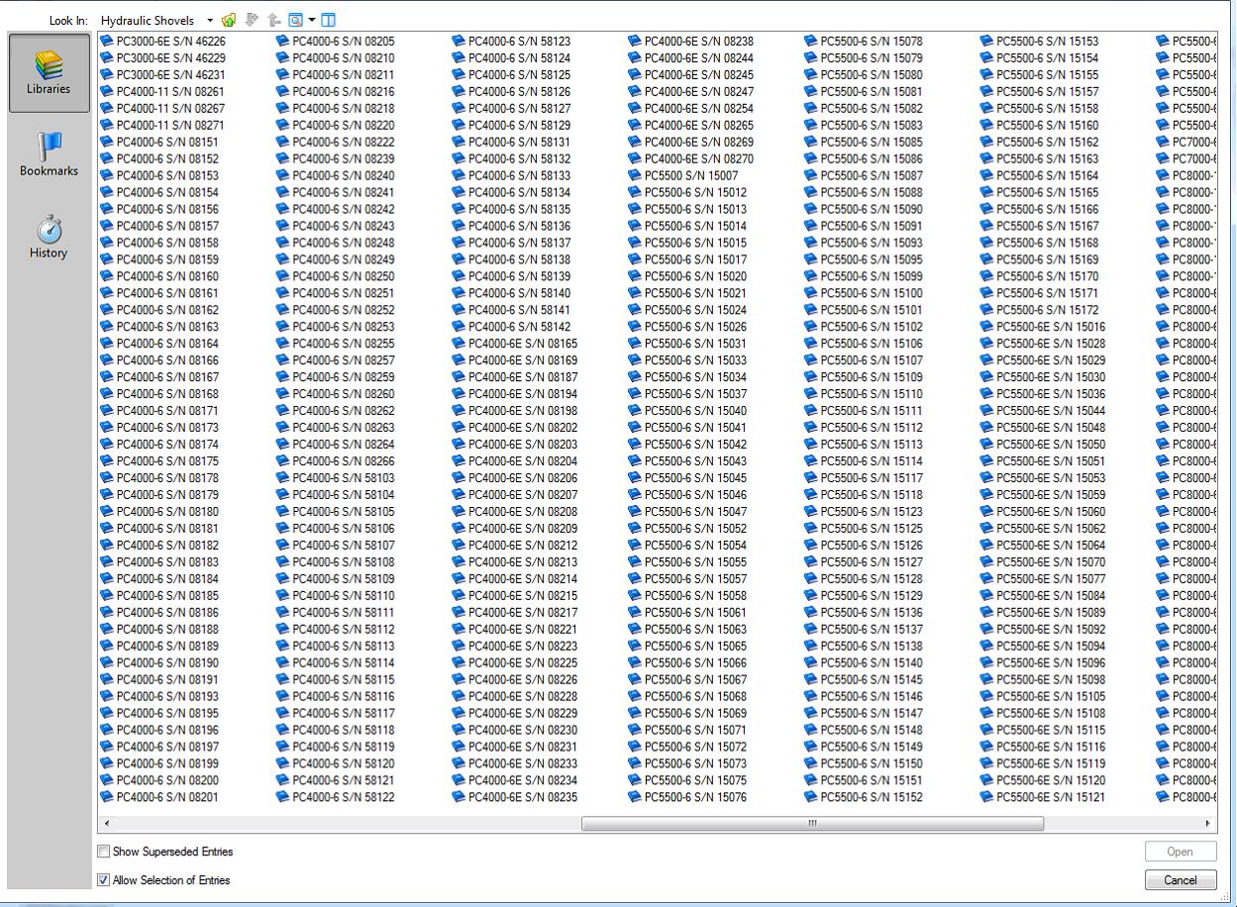
Task: Select entry PC4000-6 S/N 58122
Action: pos(336,797)
